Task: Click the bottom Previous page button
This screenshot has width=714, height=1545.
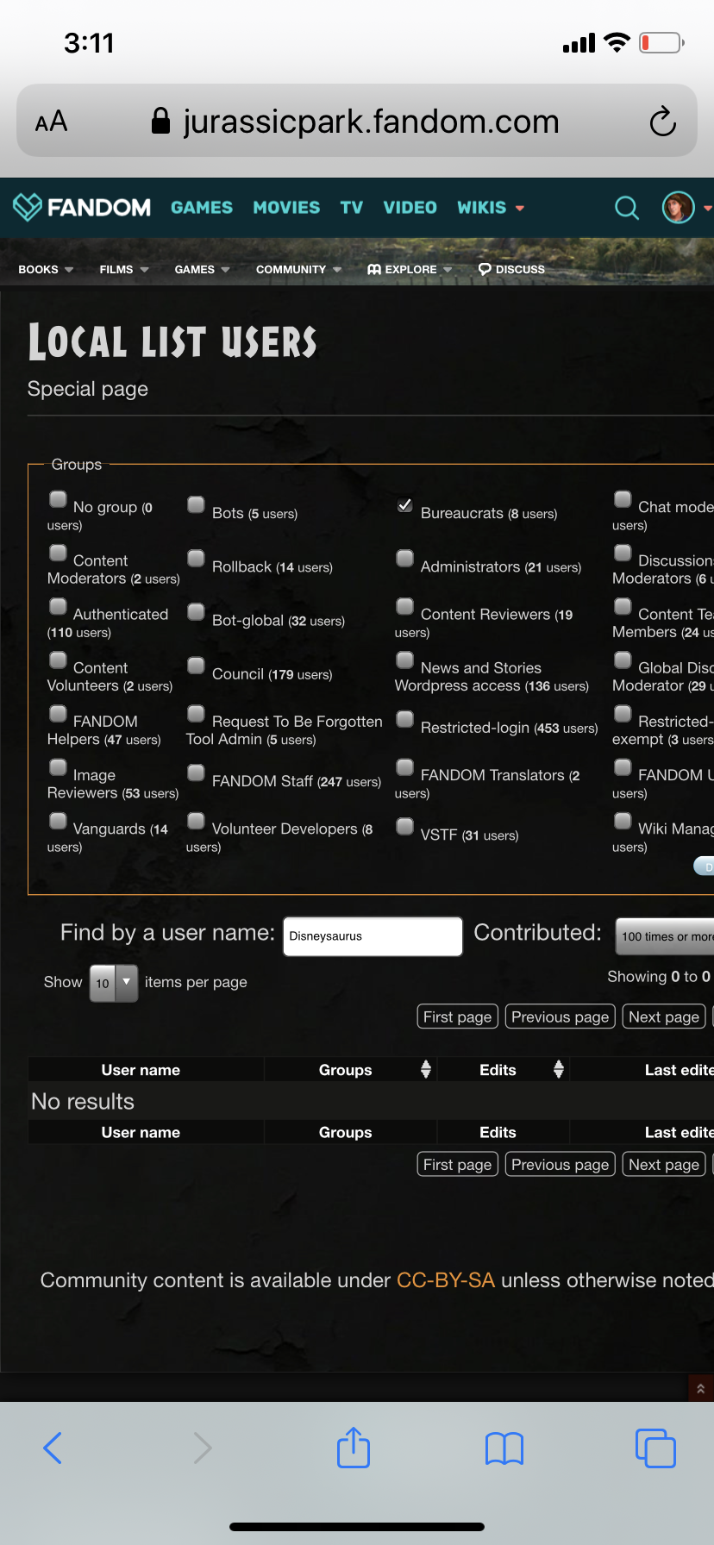Action: pos(560,1165)
